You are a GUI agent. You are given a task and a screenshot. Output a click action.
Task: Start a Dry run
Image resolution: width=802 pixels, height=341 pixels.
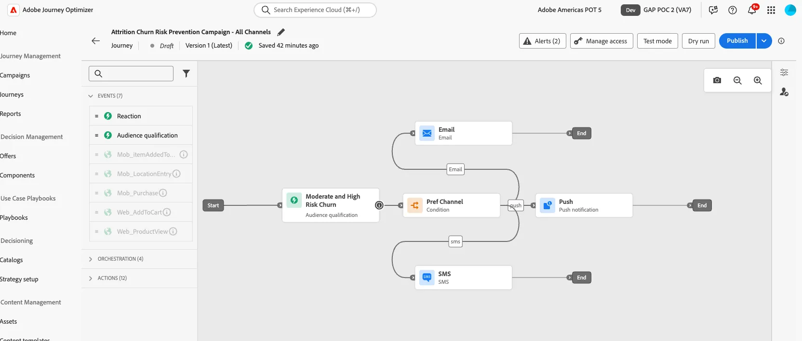point(698,41)
